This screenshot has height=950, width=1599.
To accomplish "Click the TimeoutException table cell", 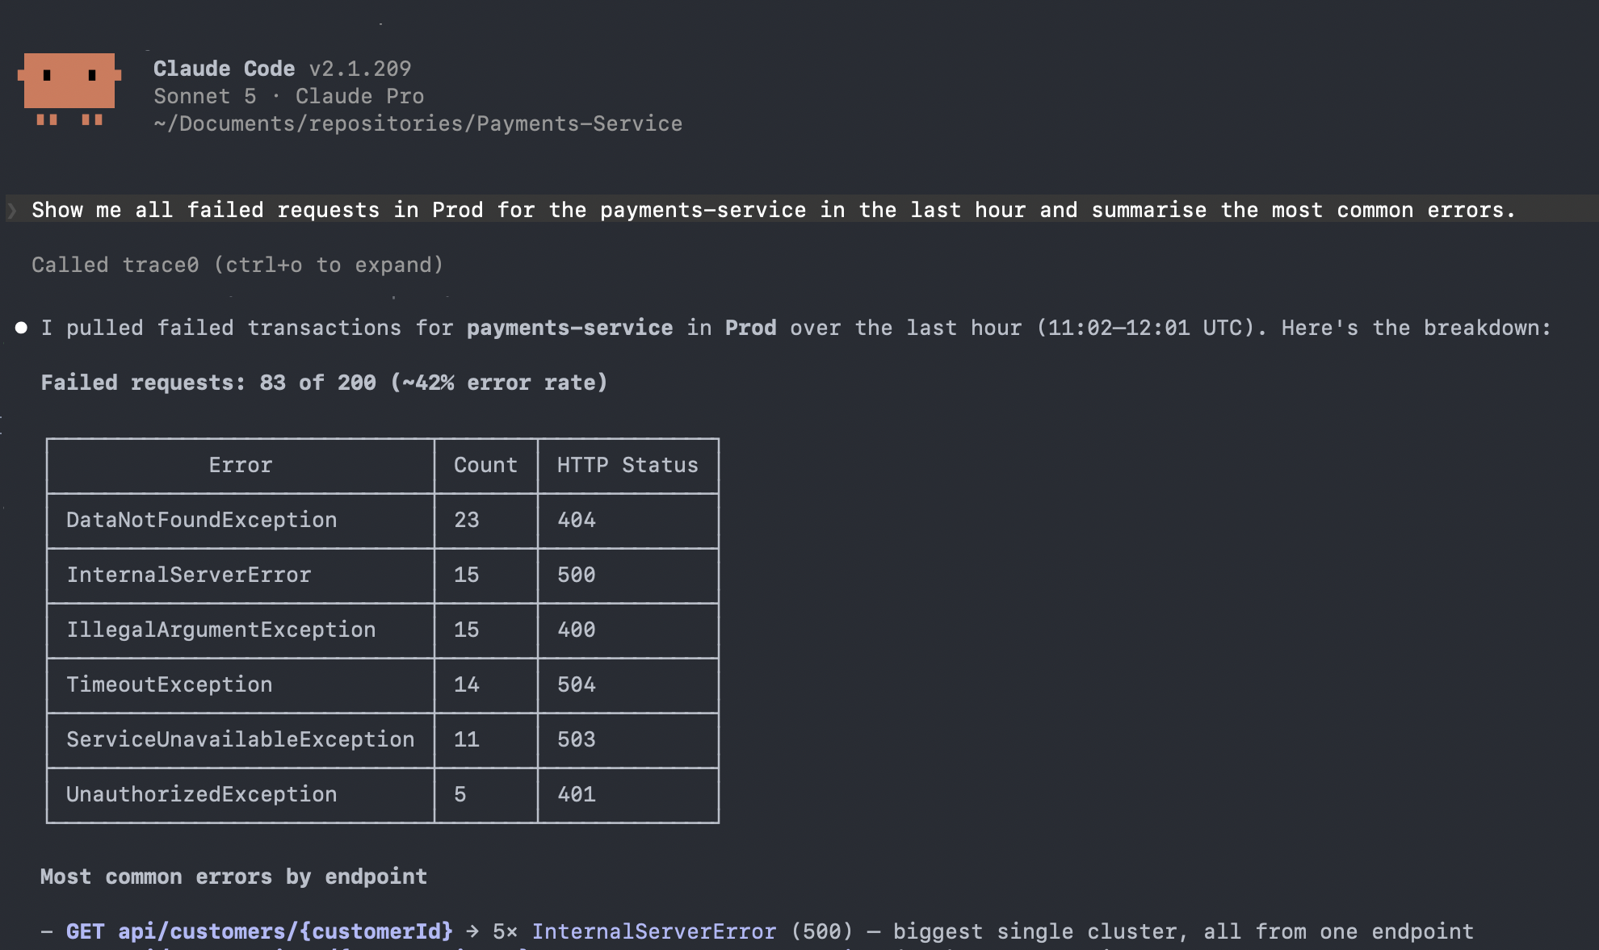I will (241, 685).
